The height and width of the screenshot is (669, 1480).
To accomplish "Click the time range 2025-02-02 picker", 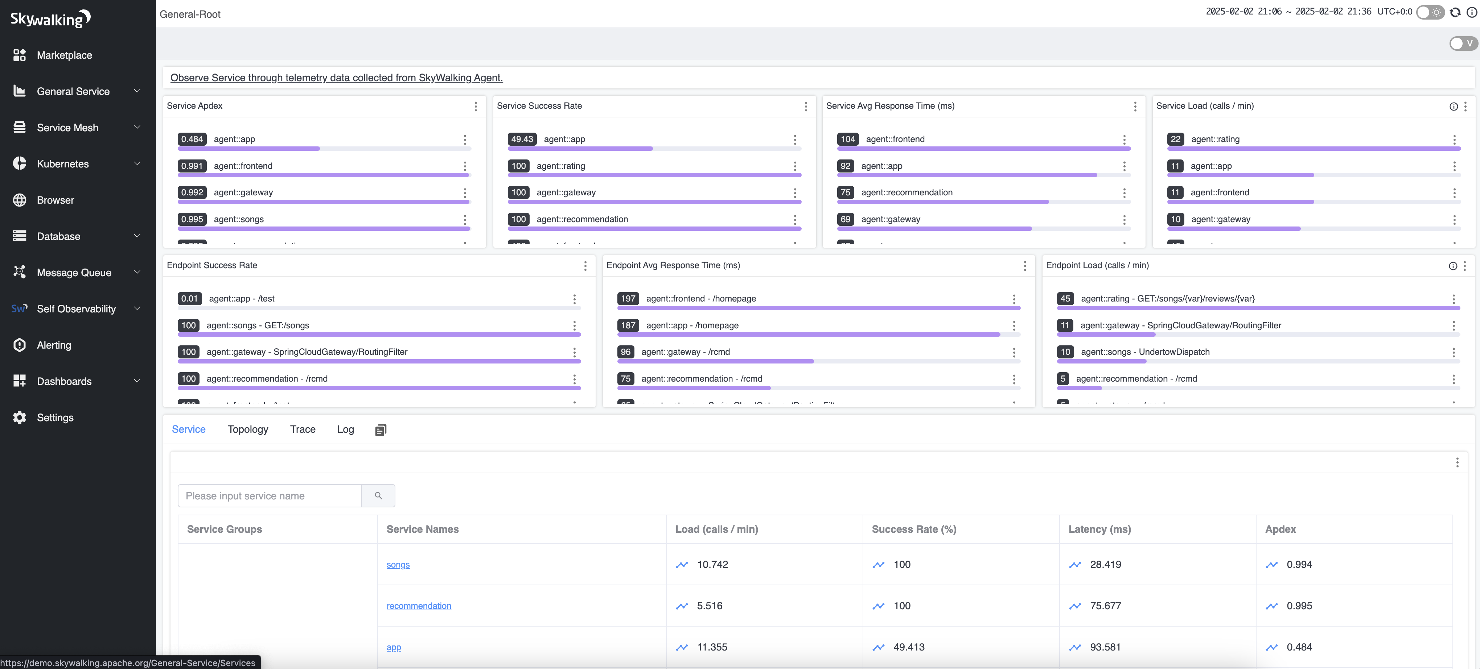I will coord(1288,12).
